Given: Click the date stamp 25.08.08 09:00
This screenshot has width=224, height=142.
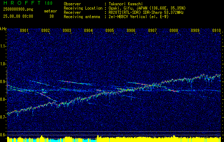Looking at the screenshot, I should 18,16.
